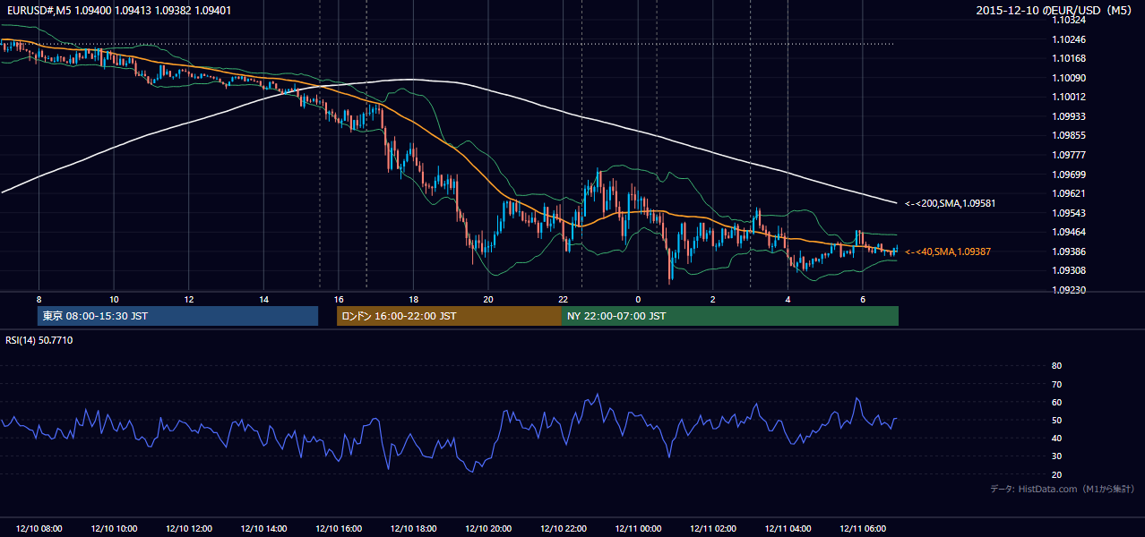The height and width of the screenshot is (537, 1145).
Task: Select the ロンドン 16:00-22:00 JST session bar
Action: click(x=449, y=316)
